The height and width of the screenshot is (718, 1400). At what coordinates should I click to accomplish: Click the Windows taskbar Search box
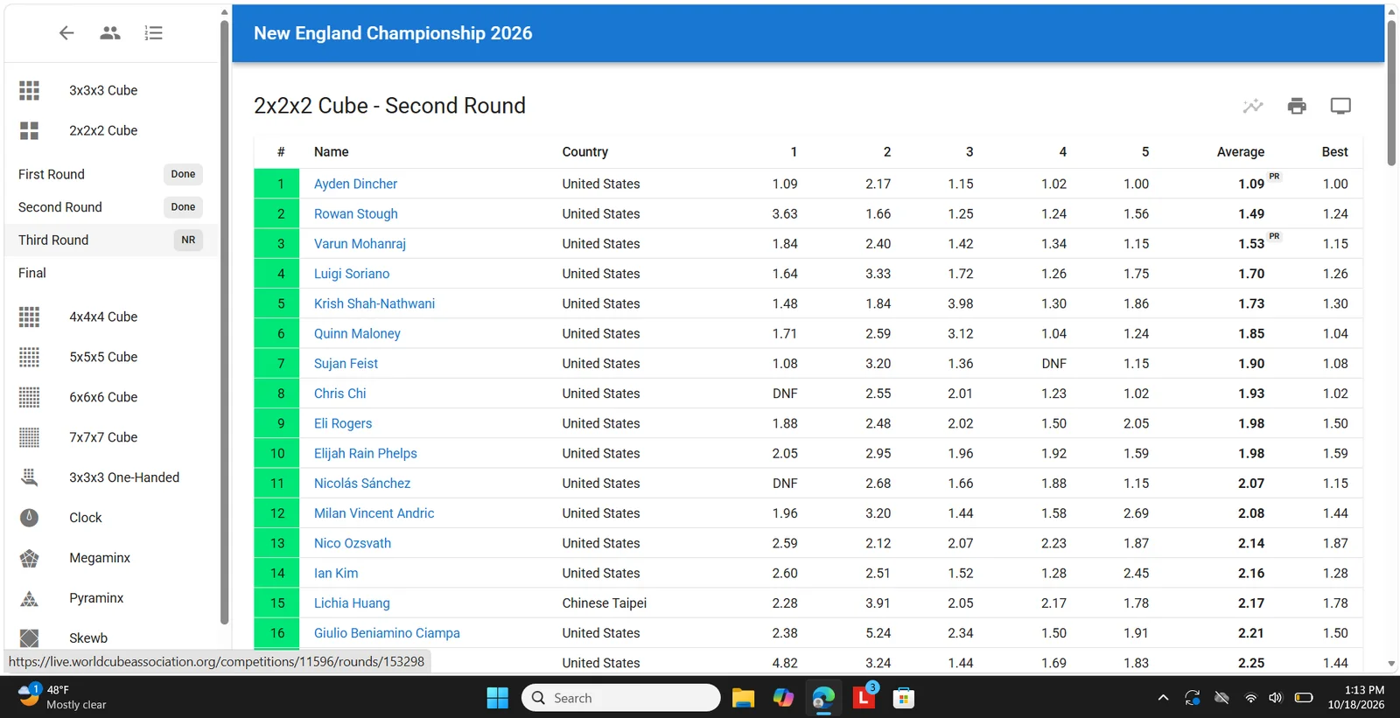(x=621, y=698)
